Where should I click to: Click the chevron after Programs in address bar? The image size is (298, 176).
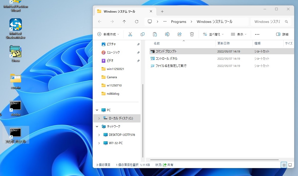(191, 22)
